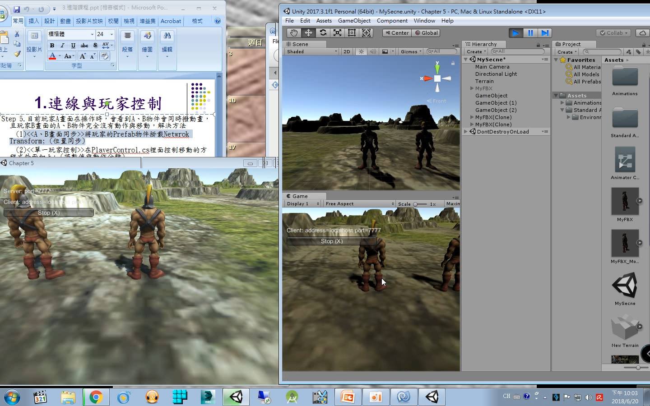650x406 pixels.
Task: Select the MySecne scene asset
Action: pyautogui.click(x=625, y=286)
